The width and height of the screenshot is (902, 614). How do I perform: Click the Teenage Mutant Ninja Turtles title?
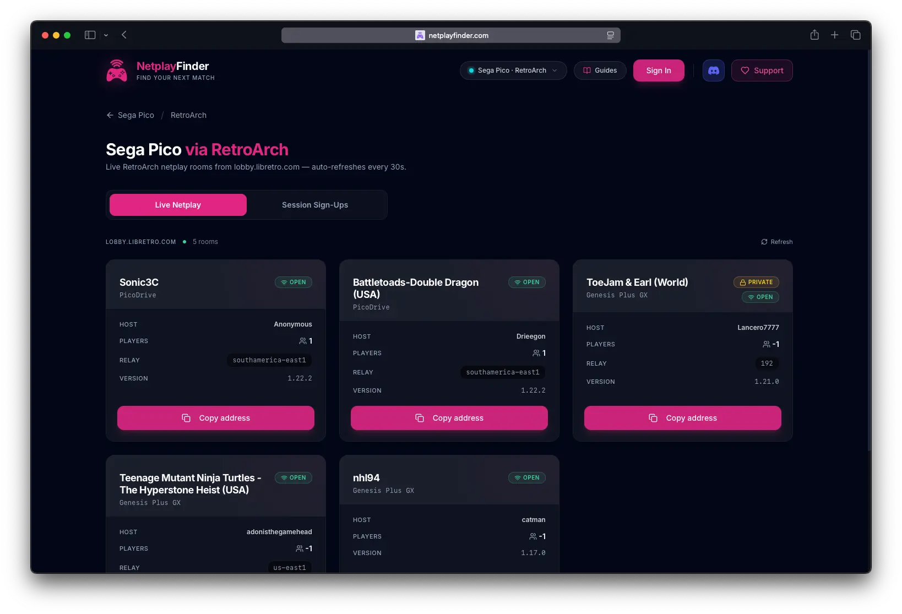(190, 483)
